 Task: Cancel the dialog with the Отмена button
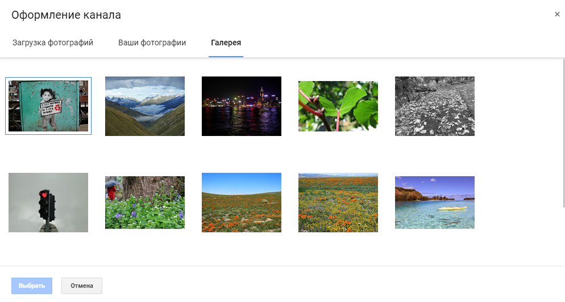coord(82,286)
